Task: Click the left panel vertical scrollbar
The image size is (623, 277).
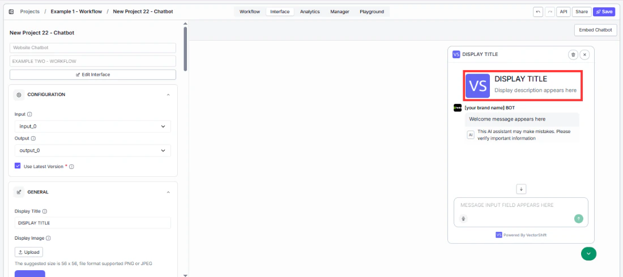Action: point(185,49)
